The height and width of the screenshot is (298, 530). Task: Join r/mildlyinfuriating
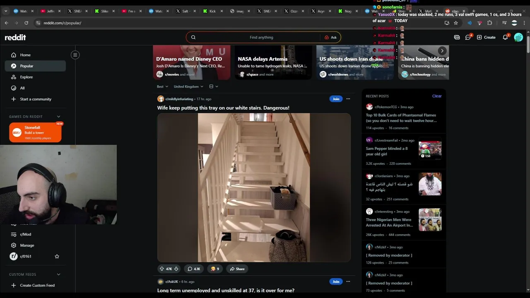[x=336, y=99]
